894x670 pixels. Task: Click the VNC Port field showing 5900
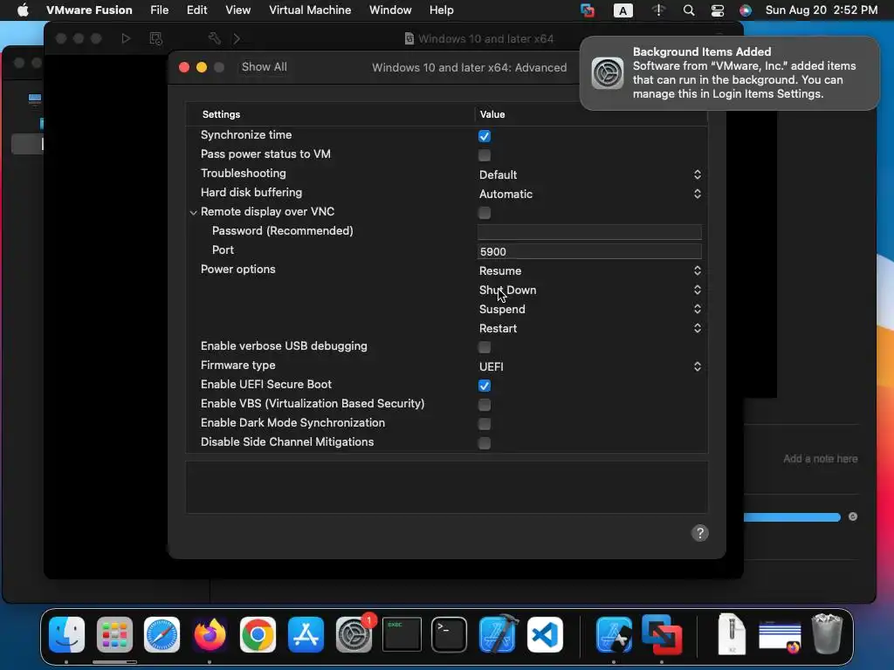click(x=589, y=251)
